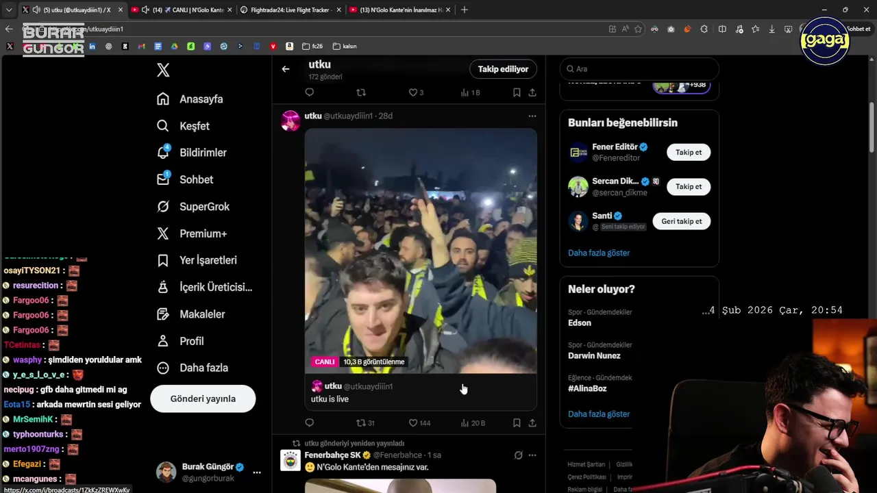Open the downloads toolbar icon
This screenshot has height=493, width=877.
pyautogui.click(x=772, y=29)
